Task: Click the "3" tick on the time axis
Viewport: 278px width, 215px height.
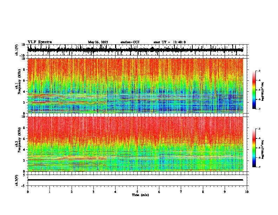Action: pyautogui.click(x=93, y=192)
